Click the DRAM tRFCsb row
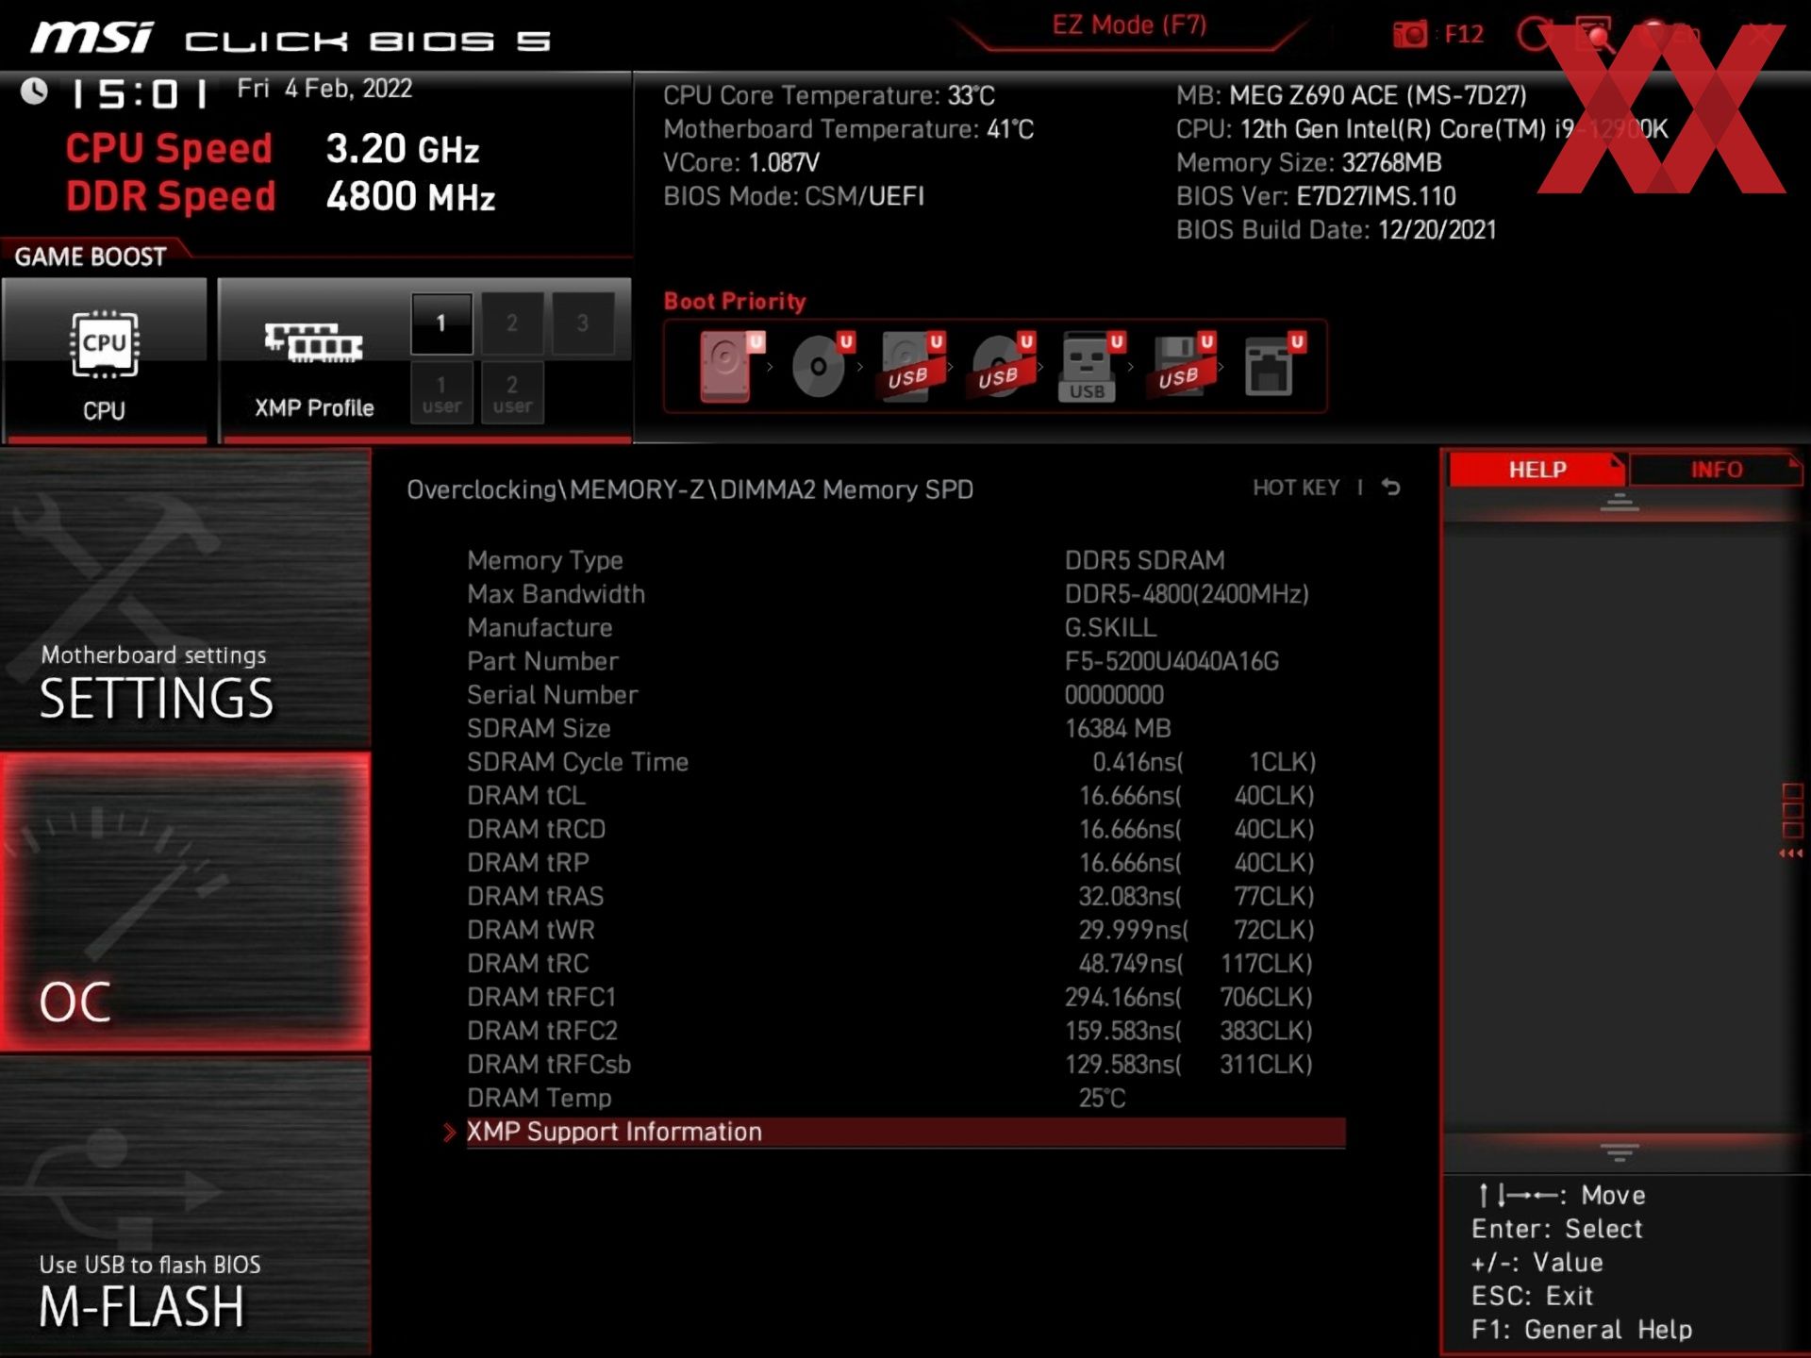Image resolution: width=1811 pixels, height=1358 pixels. pos(905,1065)
